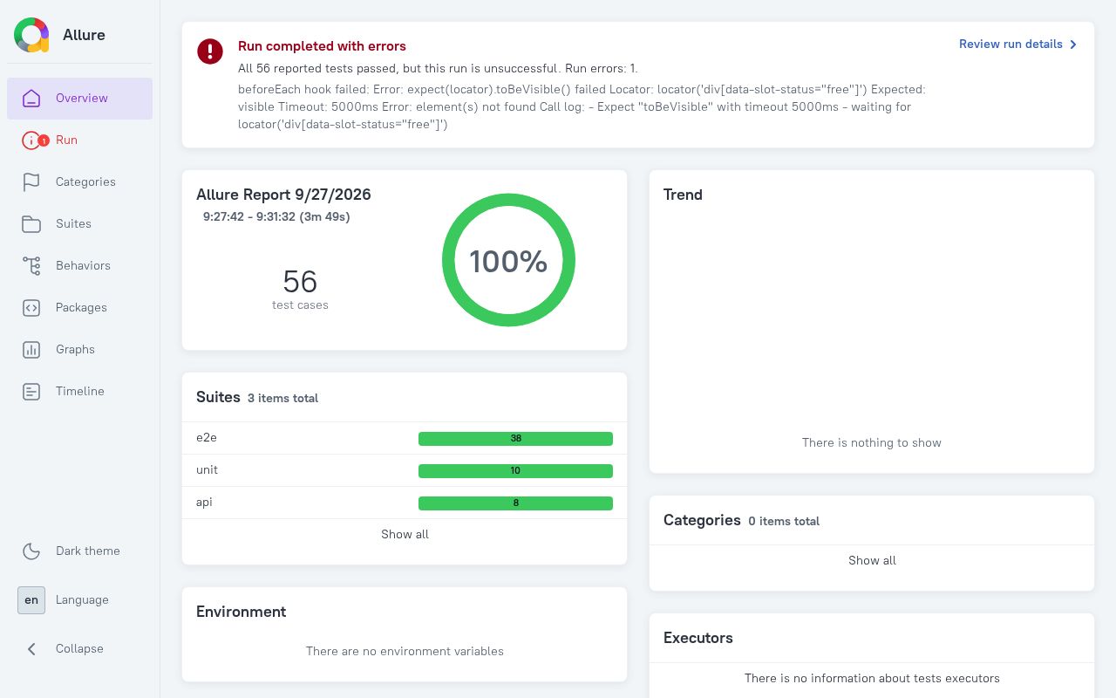
Task: Click the 100% donut chart
Action: point(508,260)
